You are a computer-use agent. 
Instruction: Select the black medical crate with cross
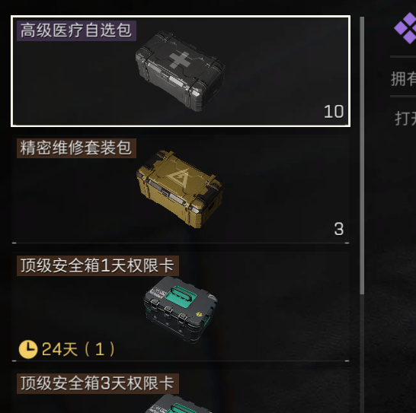coord(180,71)
